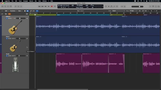Open the Inspector panel icon
Screen dimensions: 161x90
[5, 6]
